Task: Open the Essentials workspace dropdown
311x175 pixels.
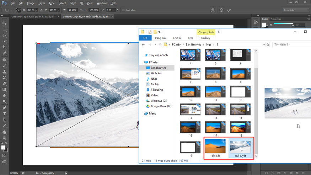Action: [296, 10]
